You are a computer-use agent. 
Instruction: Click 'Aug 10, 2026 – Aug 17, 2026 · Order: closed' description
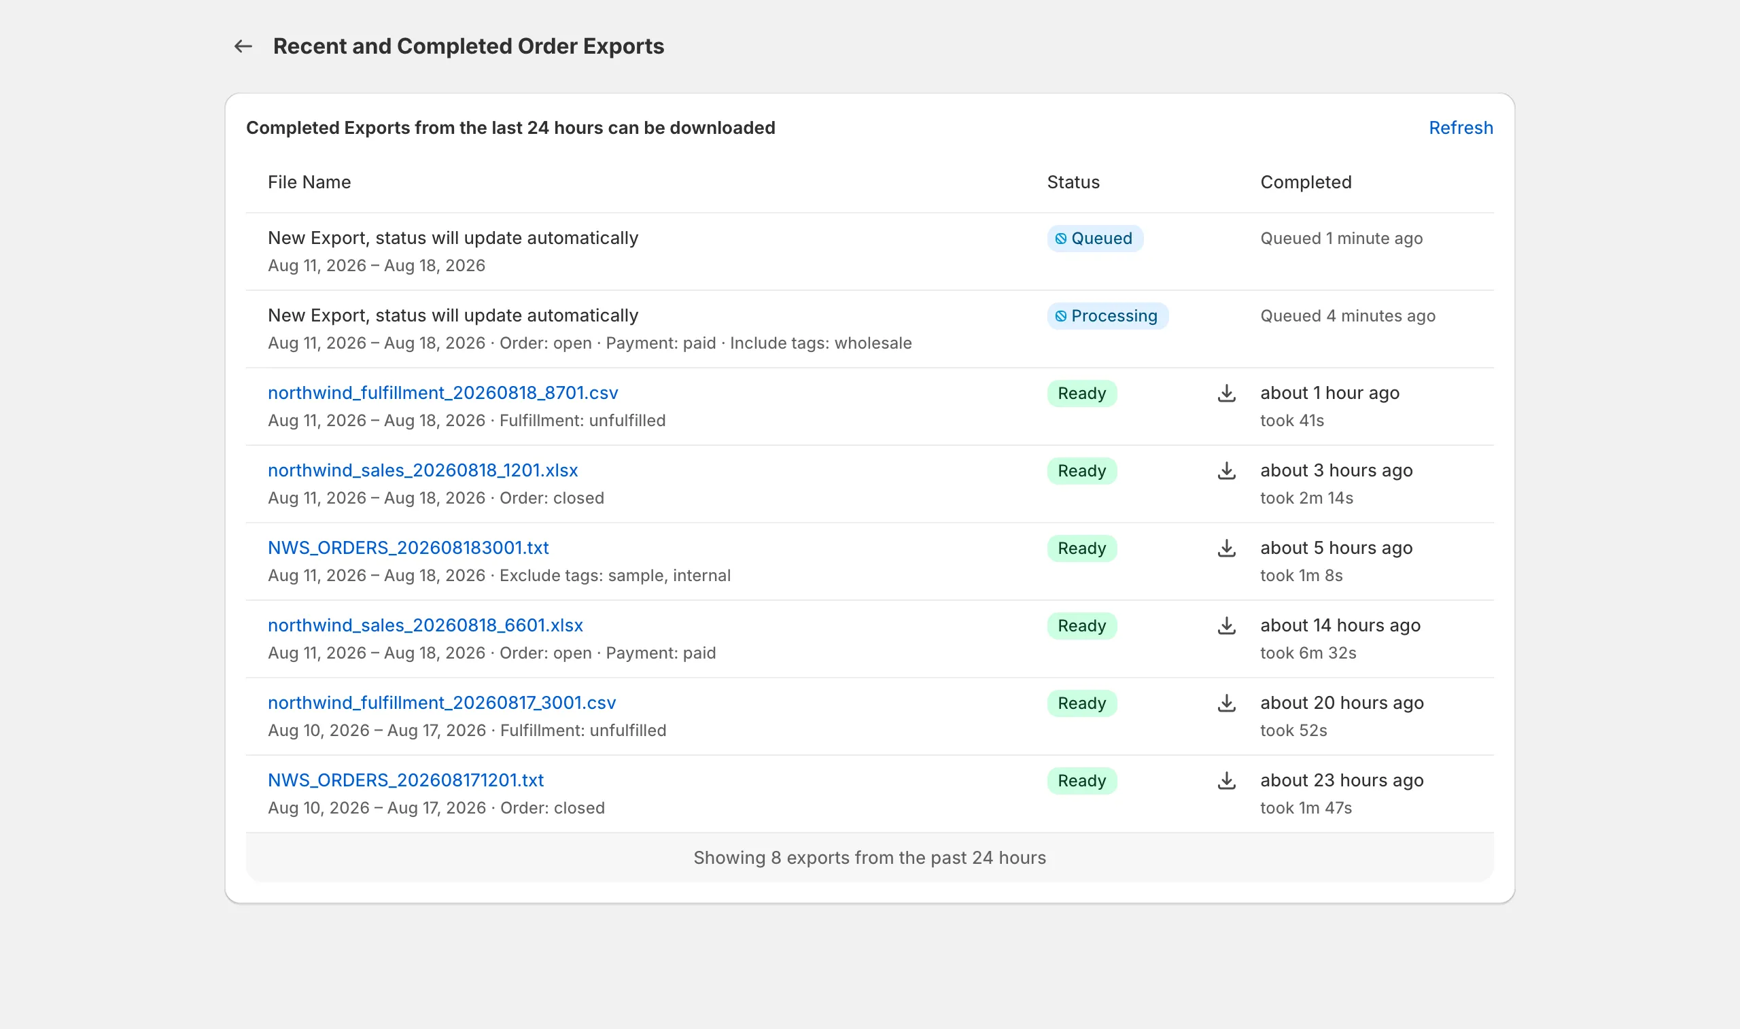437,808
